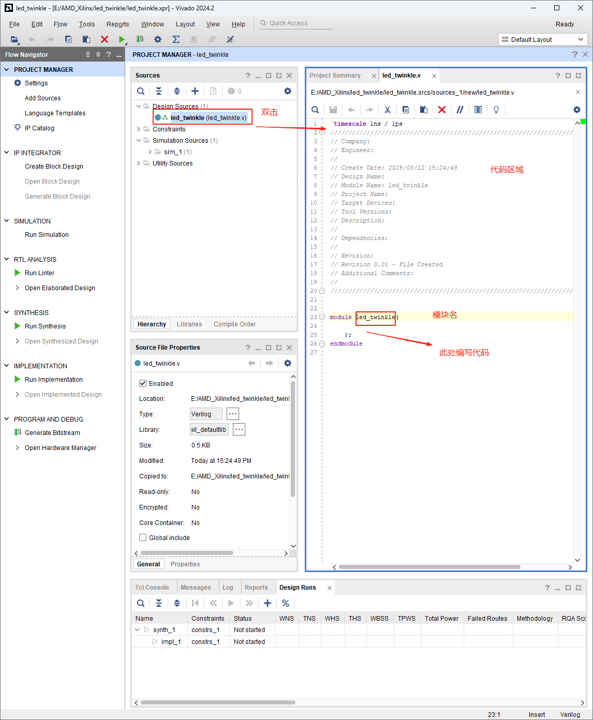Click plus icon in Design Runs toolbar
This screenshot has height=720, width=593.
pos(268,603)
